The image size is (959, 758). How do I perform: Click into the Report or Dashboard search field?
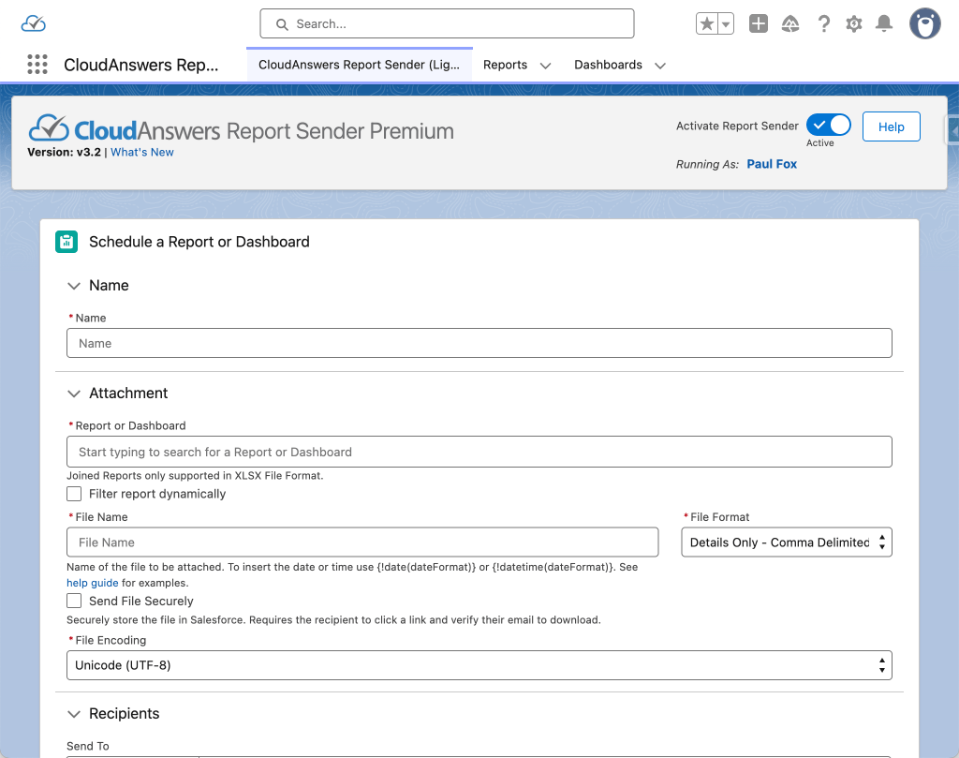pos(479,452)
